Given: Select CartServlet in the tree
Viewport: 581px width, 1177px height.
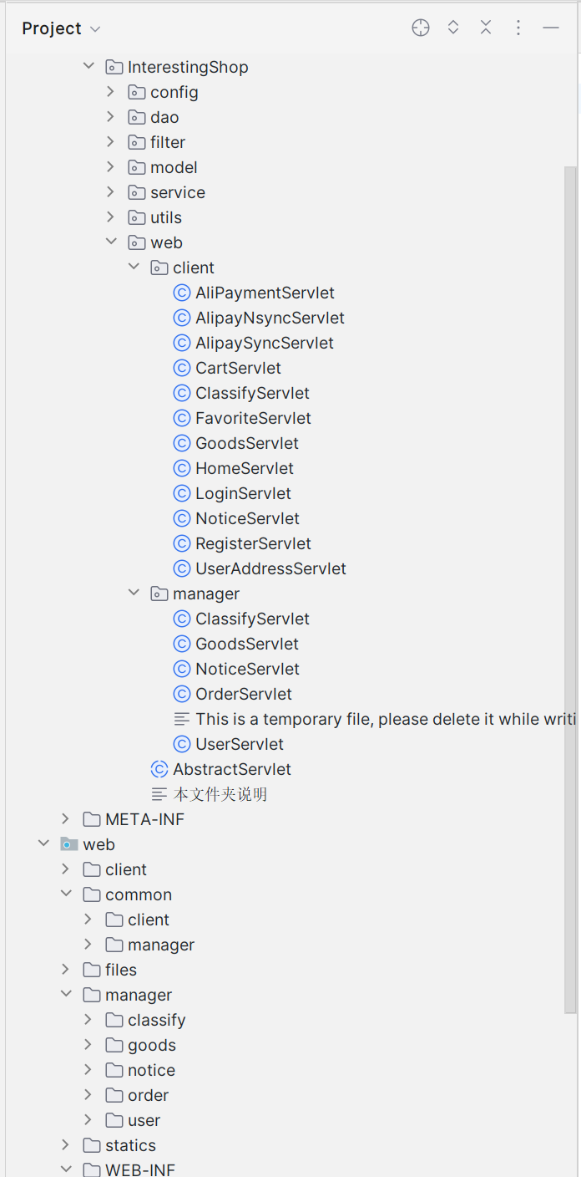Looking at the screenshot, I should [x=238, y=368].
